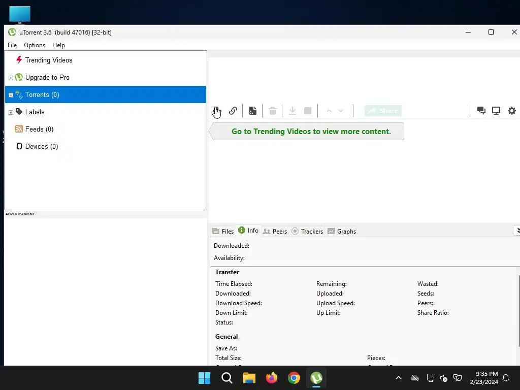This screenshot has height=390, width=520.
Task: Click the uTorrent title bar logo icon
Action: (12, 32)
